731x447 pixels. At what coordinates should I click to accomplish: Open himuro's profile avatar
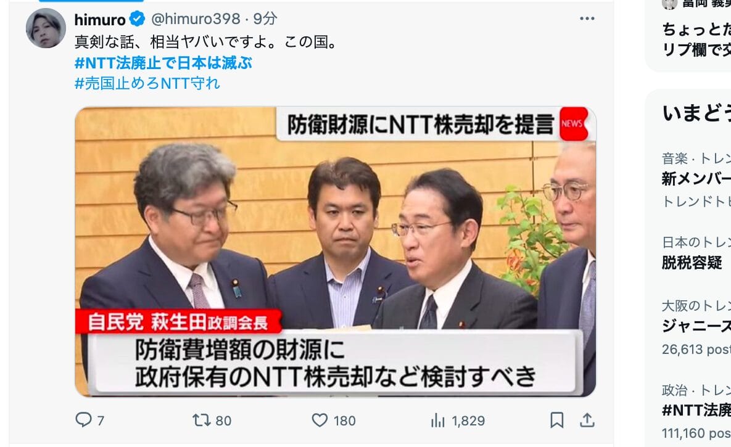(x=46, y=28)
